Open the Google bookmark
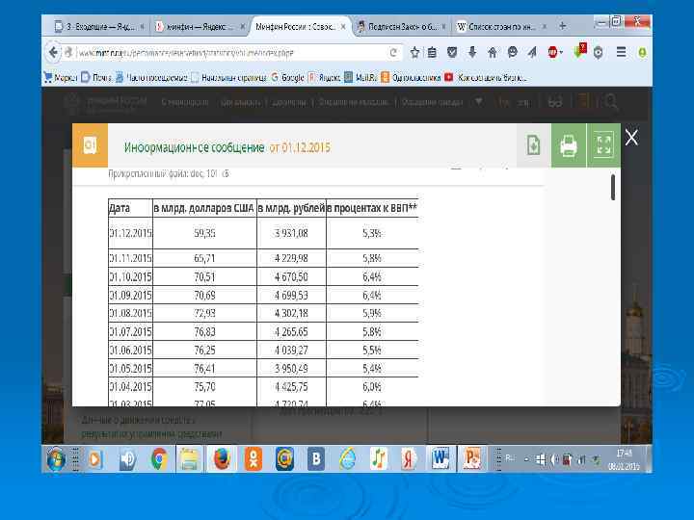The height and width of the screenshot is (520, 694). pos(287,78)
